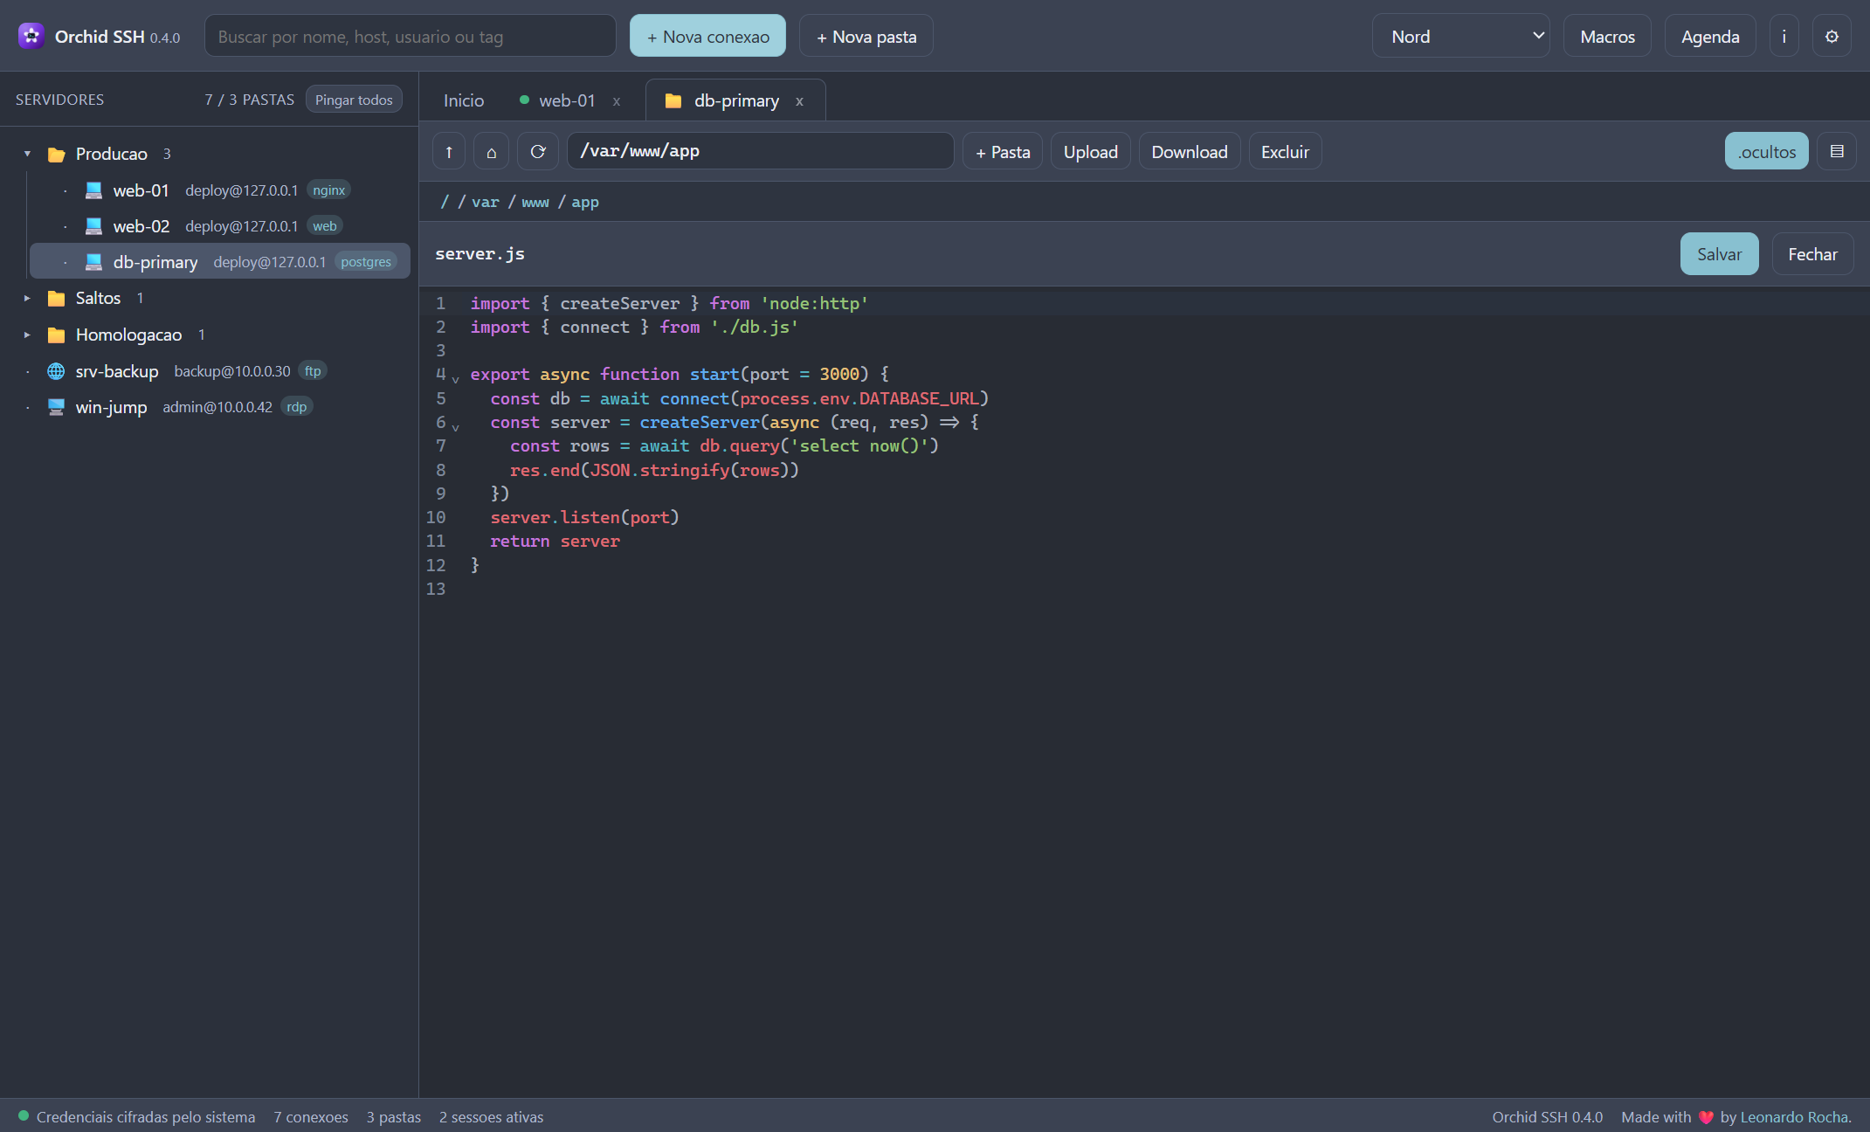Click the Orchid SSH logo icon
Viewport: 1870px width, 1132px height.
click(x=31, y=36)
